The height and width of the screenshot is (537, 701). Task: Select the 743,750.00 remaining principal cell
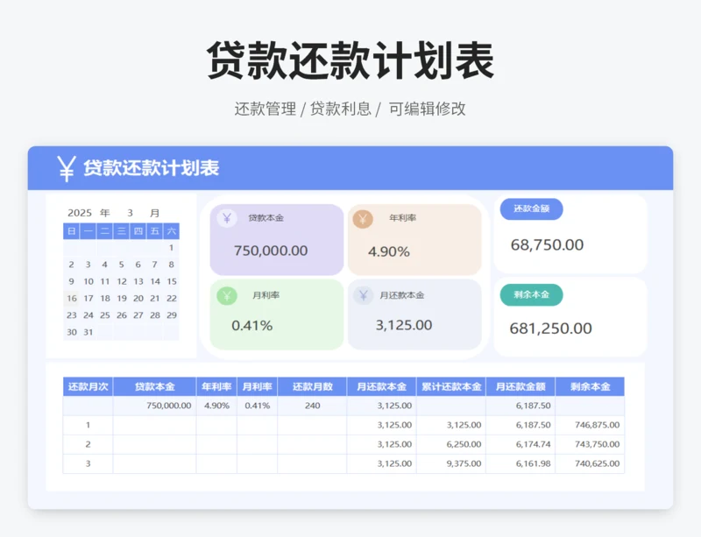pyautogui.click(x=590, y=444)
